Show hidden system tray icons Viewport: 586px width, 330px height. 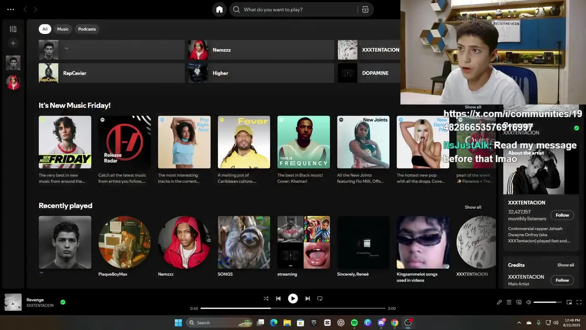point(519,323)
